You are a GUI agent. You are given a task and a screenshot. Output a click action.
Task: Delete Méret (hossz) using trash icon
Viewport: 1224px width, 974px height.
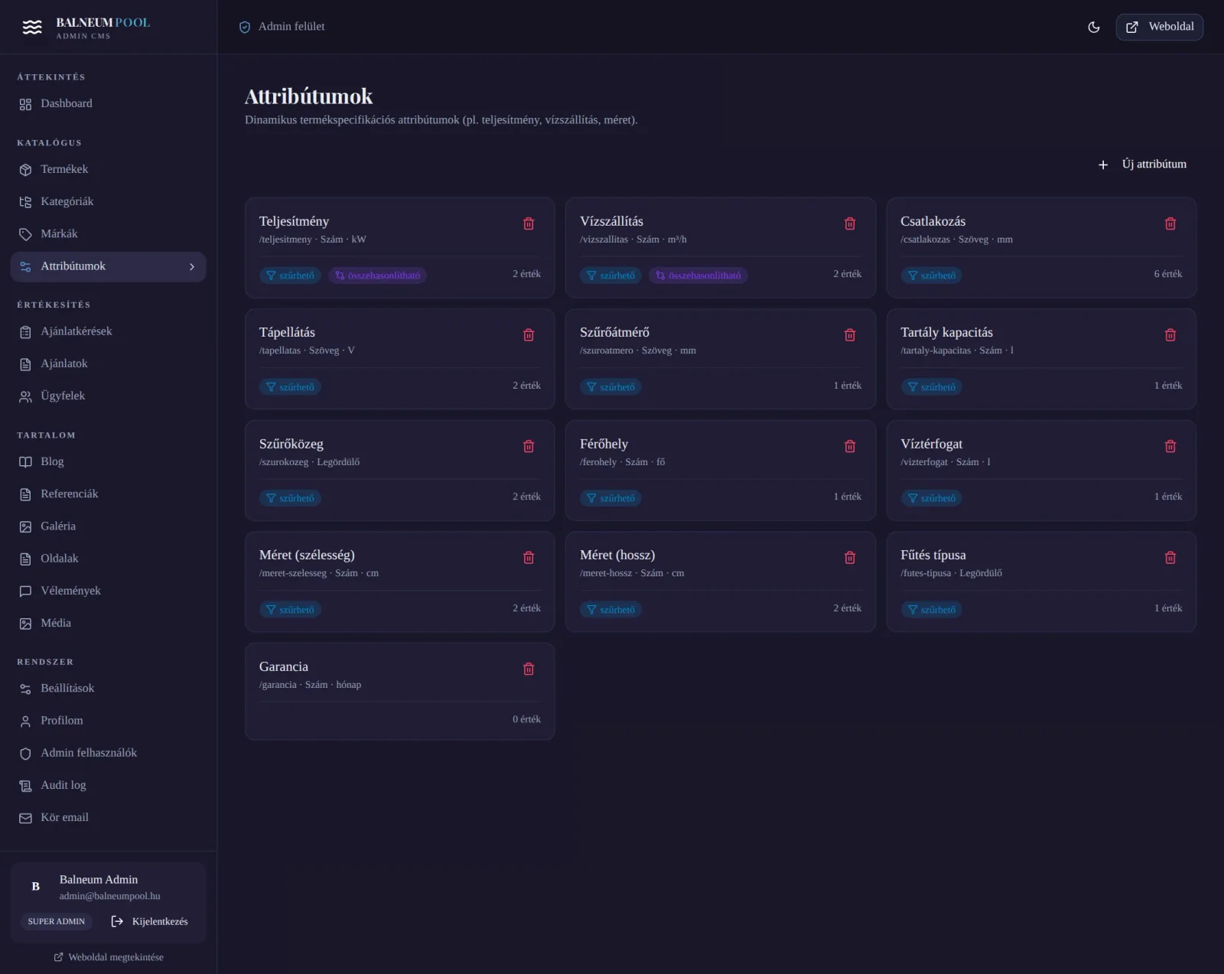(x=849, y=558)
